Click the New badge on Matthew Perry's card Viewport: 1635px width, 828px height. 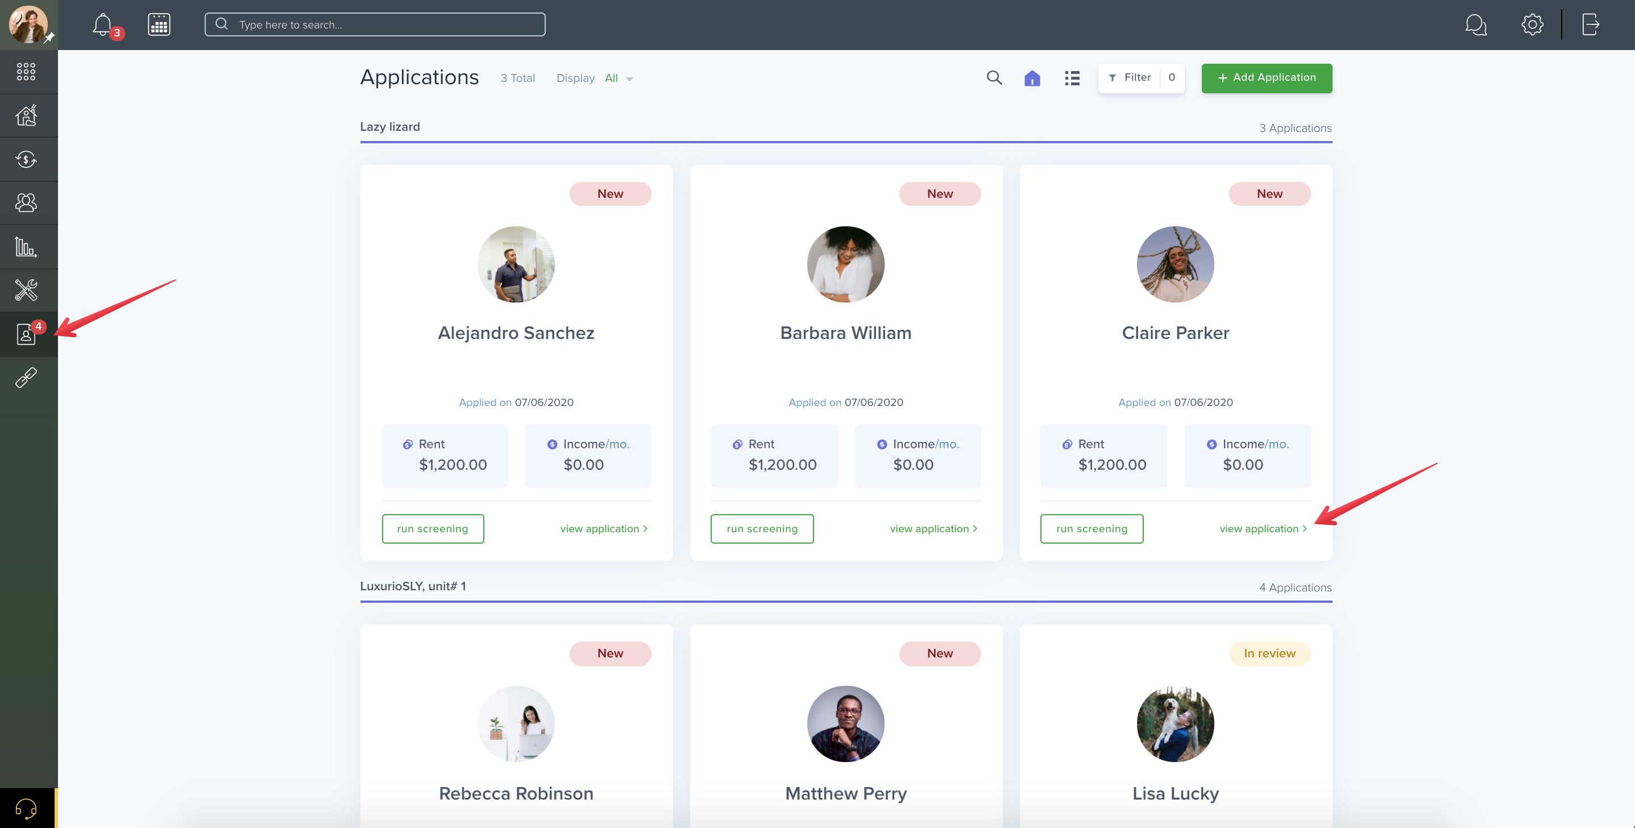point(940,653)
